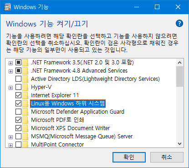Expand the .NET Framework 4.8 Advanced Services node
The width and height of the screenshot is (189, 168).
point(10,71)
